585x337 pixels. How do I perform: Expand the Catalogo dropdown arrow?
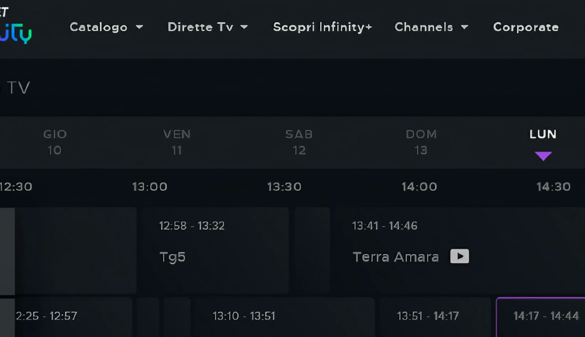click(139, 27)
